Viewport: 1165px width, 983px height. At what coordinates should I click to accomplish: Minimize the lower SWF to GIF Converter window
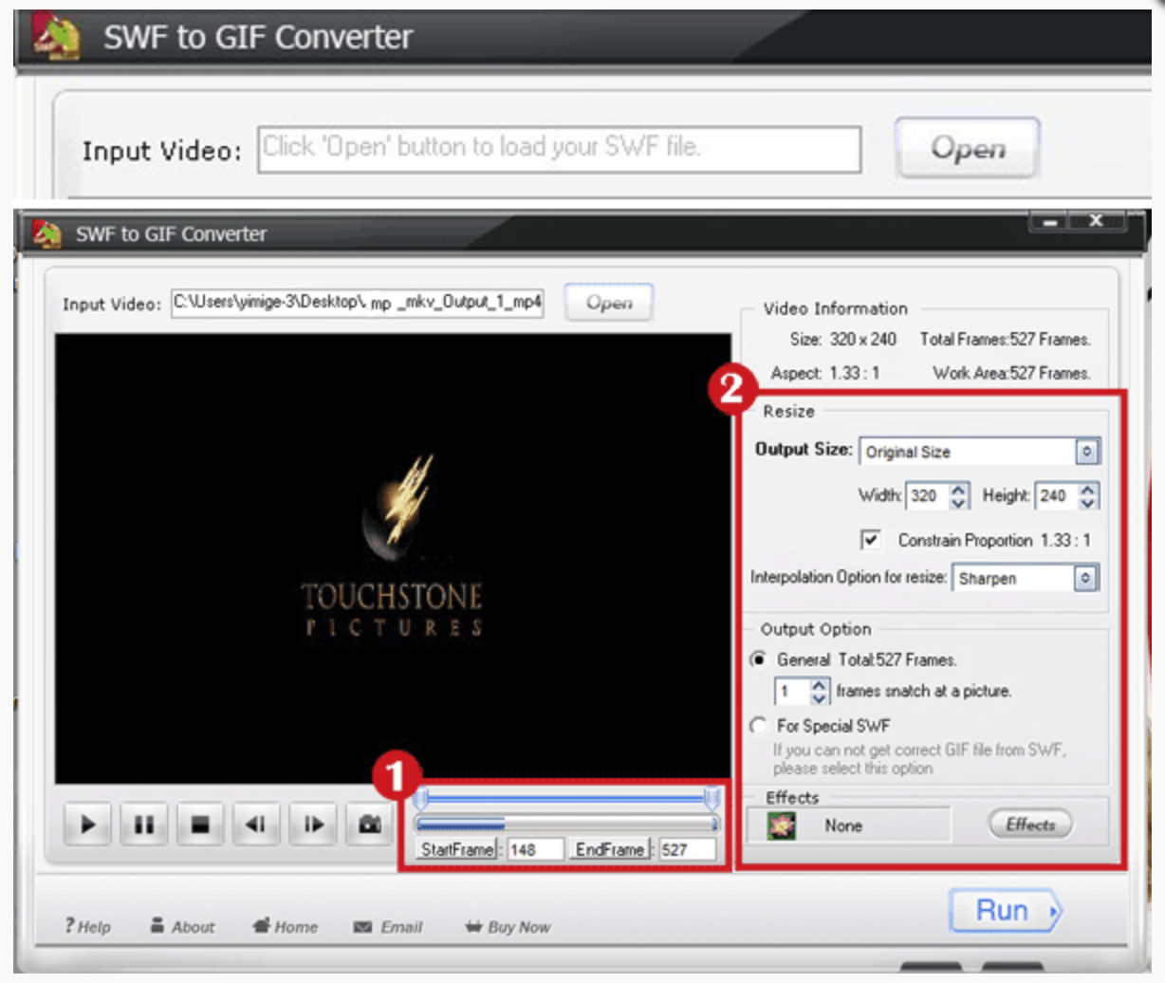(x=1049, y=223)
